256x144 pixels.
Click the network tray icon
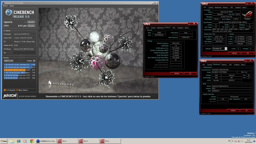click(x=239, y=141)
